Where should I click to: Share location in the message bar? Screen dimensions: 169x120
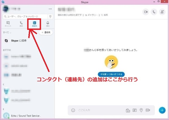coord(141,110)
